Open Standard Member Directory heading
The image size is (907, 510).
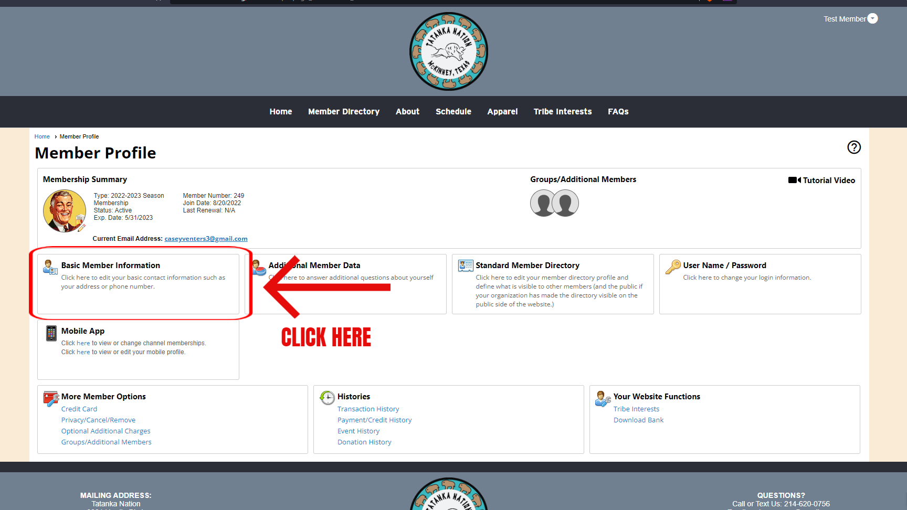tap(528, 265)
